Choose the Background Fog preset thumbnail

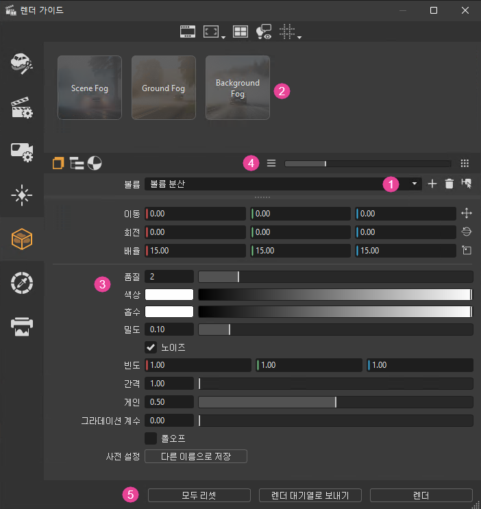(x=238, y=88)
